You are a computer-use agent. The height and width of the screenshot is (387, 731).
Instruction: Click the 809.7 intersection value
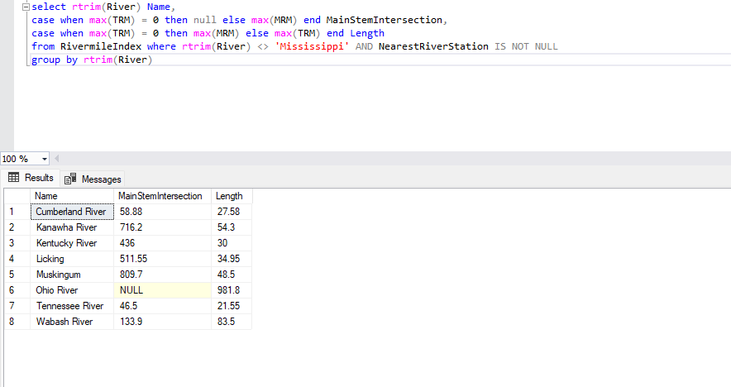[x=162, y=275]
